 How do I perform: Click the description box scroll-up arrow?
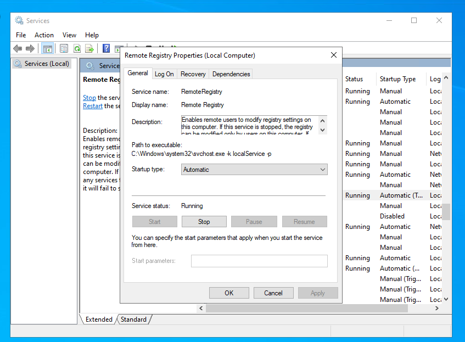click(323, 121)
